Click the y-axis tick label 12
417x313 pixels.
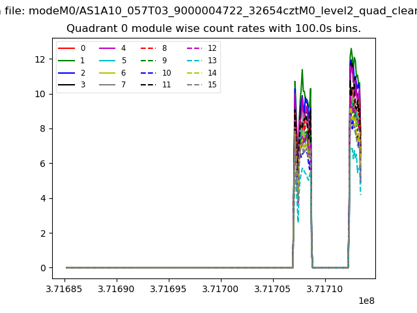tap(40, 59)
